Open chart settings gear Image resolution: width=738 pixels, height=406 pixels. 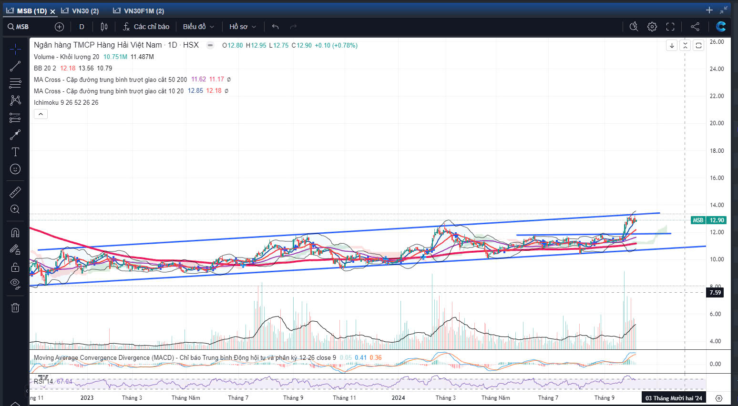[652, 27]
